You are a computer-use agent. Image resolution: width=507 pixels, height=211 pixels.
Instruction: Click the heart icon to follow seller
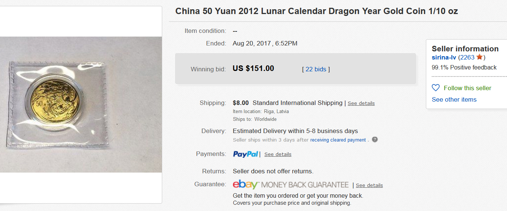(436, 88)
